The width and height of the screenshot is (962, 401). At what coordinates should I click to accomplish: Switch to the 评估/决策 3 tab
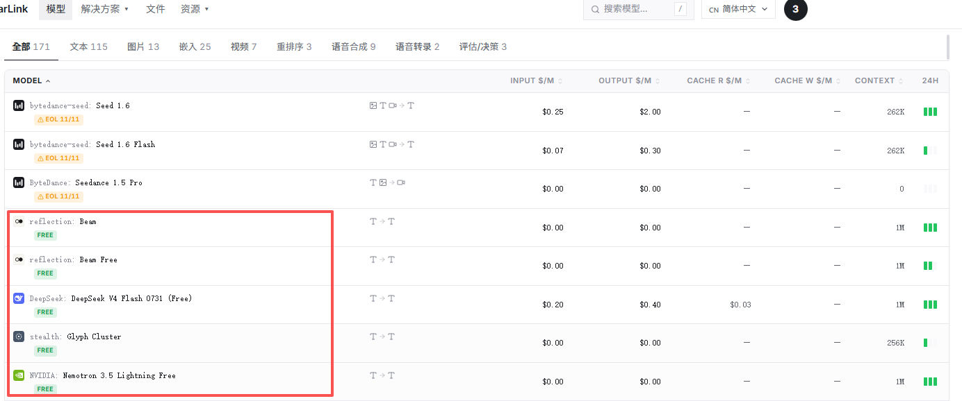point(483,46)
